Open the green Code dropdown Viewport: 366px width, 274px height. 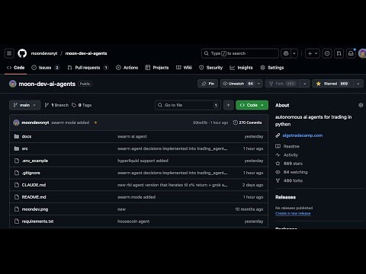click(252, 105)
